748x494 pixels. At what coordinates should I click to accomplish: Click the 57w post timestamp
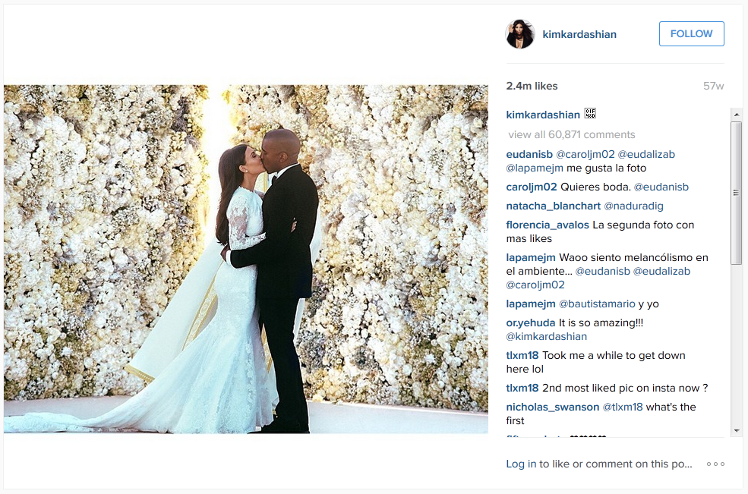coord(713,87)
